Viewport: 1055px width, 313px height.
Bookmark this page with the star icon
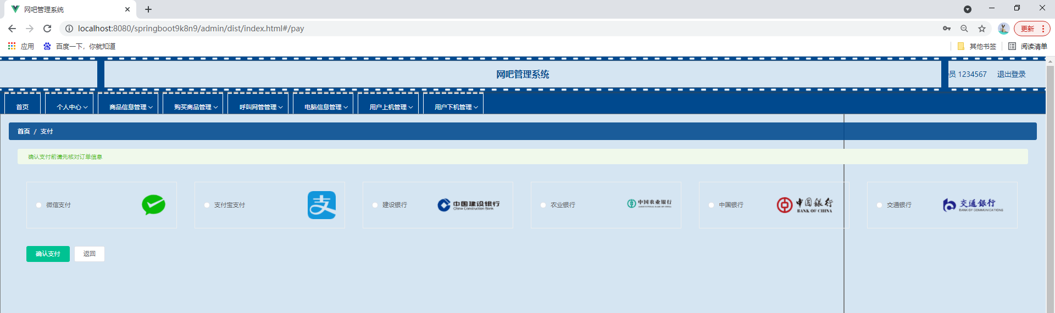click(x=982, y=29)
